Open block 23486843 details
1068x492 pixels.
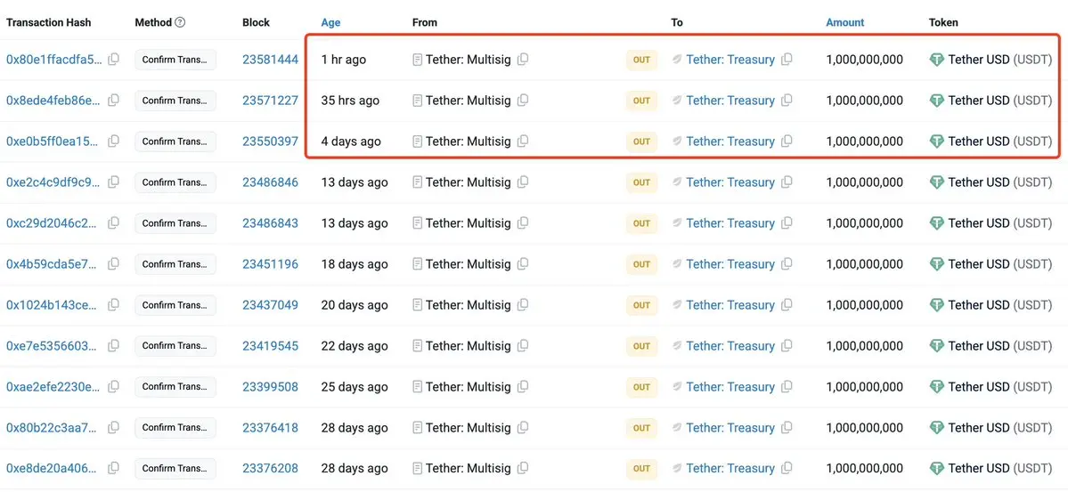click(270, 223)
